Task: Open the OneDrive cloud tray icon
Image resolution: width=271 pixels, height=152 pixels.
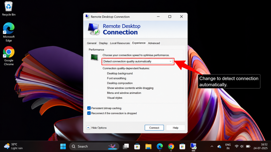Action: (x=219, y=146)
